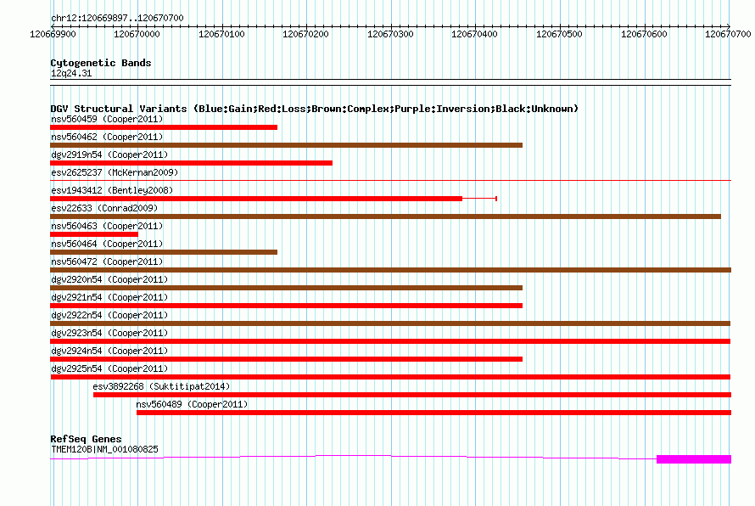The image size is (755, 506).
Task: Select the brown bar of nsv560464
Action: [164, 252]
